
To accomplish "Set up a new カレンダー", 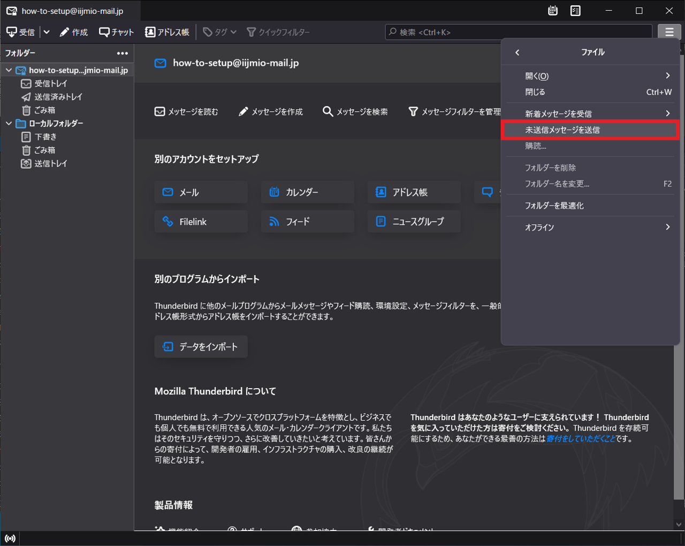I will (308, 192).
